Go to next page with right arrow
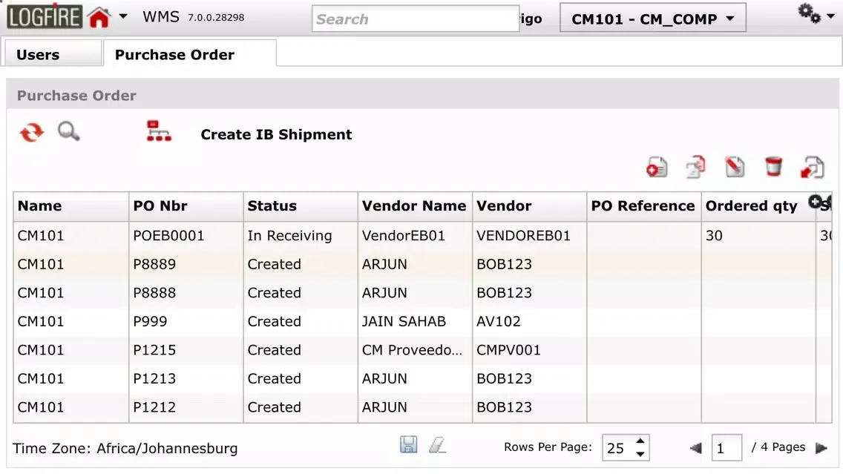This screenshot has height=474, width=843. click(x=821, y=448)
